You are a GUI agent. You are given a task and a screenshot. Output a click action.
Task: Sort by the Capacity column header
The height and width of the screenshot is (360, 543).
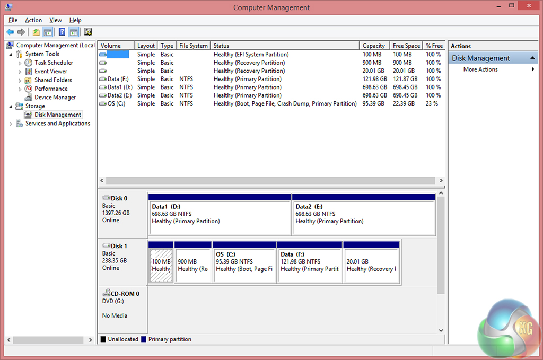(374, 46)
